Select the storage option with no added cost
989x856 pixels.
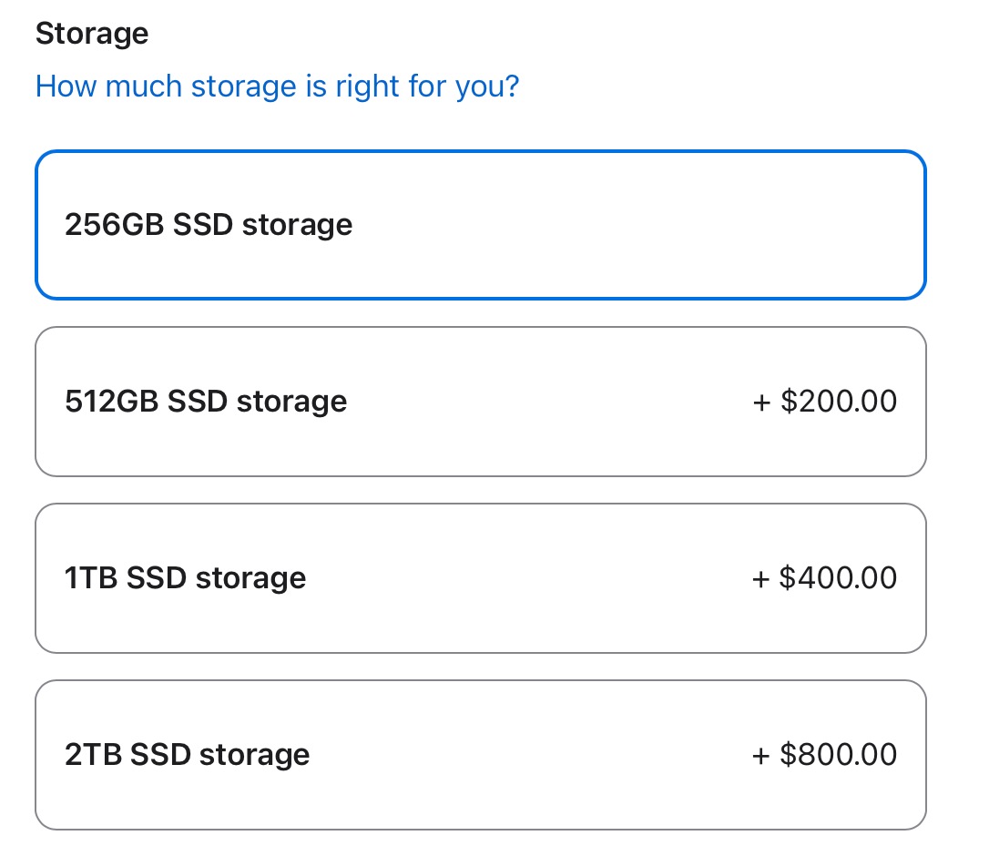click(480, 225)
